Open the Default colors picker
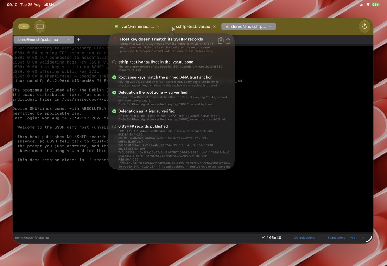Viewport: 387px width, 266px height. [x=304, y=238]
